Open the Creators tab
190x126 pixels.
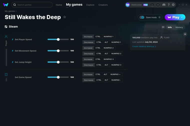103,5
